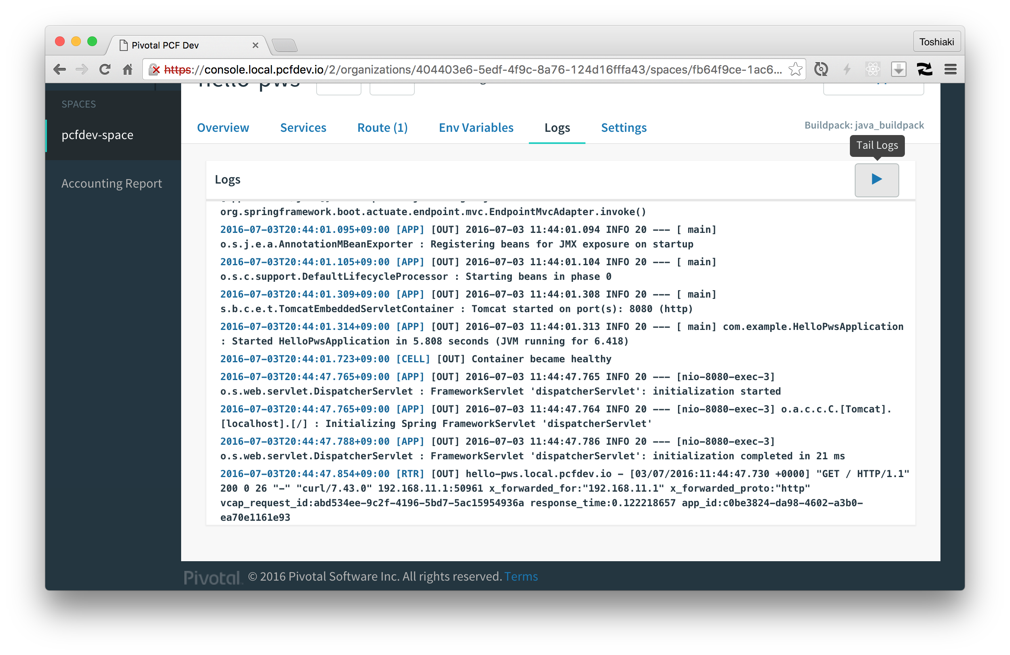Open the Accounting Report link
This screenshot has width=1010, height=655.
112,184
